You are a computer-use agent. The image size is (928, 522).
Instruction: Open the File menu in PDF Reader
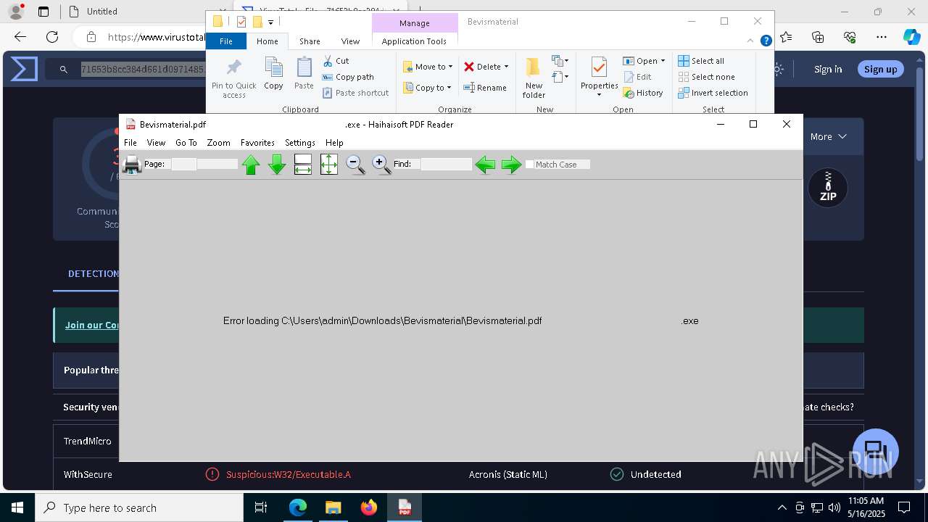[130, 143]
